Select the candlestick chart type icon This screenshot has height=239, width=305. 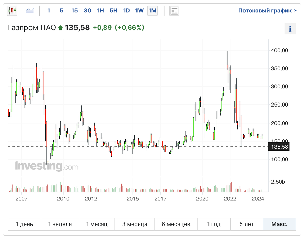point(12,11)
